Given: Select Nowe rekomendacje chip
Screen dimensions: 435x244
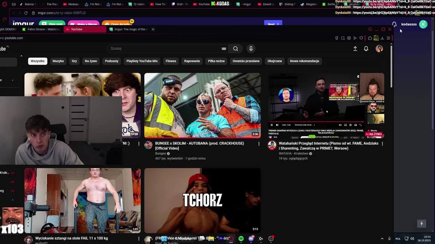Looking at the screenshot, I should 304,61.
